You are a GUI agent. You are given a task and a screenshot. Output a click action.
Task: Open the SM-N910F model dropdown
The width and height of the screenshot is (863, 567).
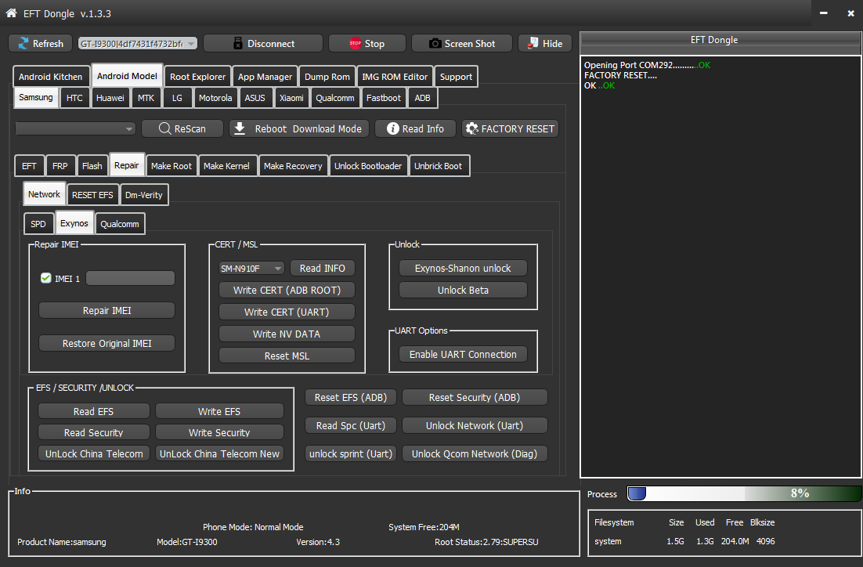[251, 268]
